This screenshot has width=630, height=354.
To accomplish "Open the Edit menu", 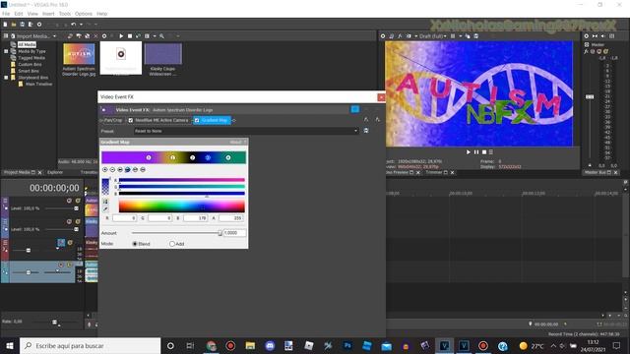I will [x=19, y=14].
